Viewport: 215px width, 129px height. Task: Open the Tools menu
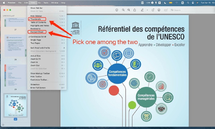pos(46,3)
